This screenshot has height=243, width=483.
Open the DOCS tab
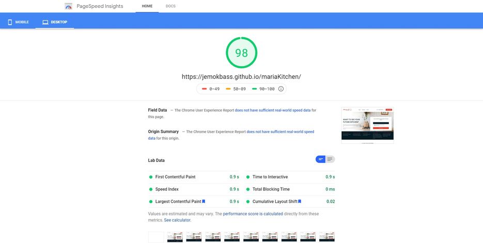coord(170,6)
